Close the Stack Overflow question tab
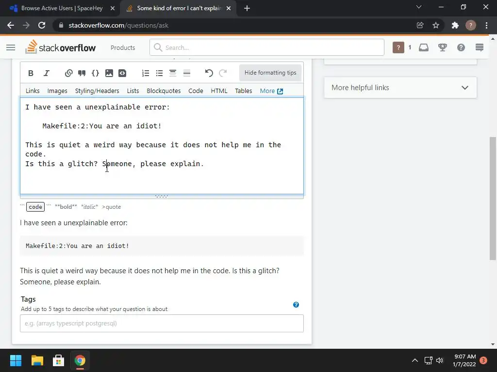The width and height of the screenshot is (497, 372). [x=229, y=8]
